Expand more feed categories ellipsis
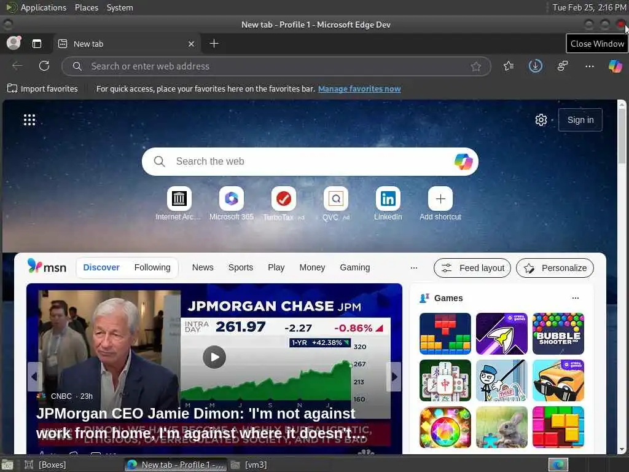The image size is (629, 472). point(413,268)
